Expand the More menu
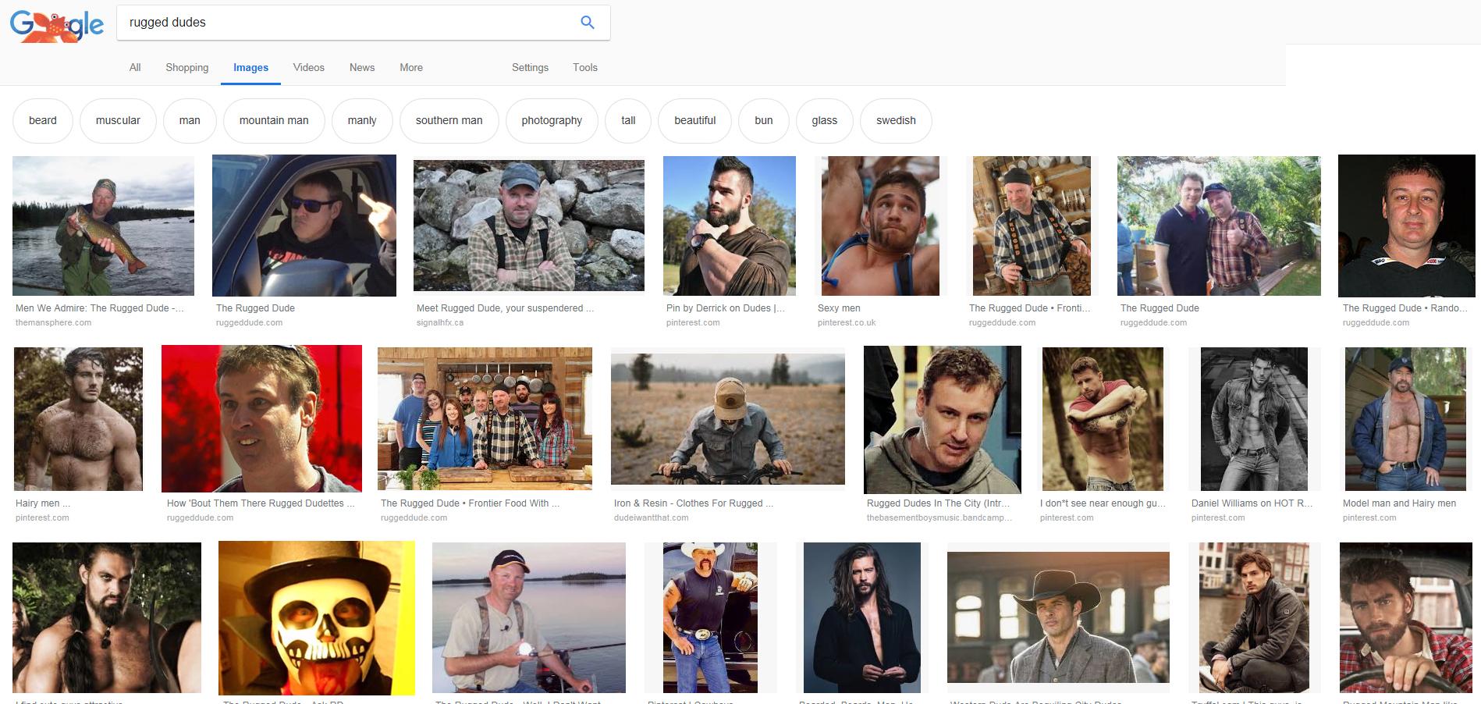This screenshot has width=1481, height=704. point(411,67)
